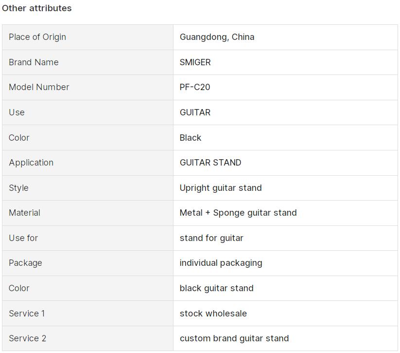This screenshot has height=353, width=400.
Task: Click the "Use for" label cell
Action: click(x=23, y=238)
